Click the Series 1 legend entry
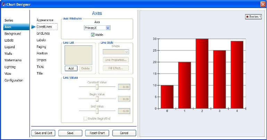This screenshot has height=140, width=267. point(253,17)
